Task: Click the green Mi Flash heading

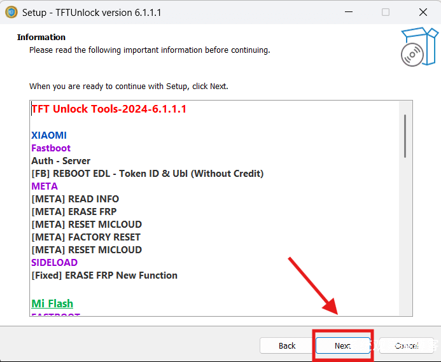Action: [x=52, y=304]
